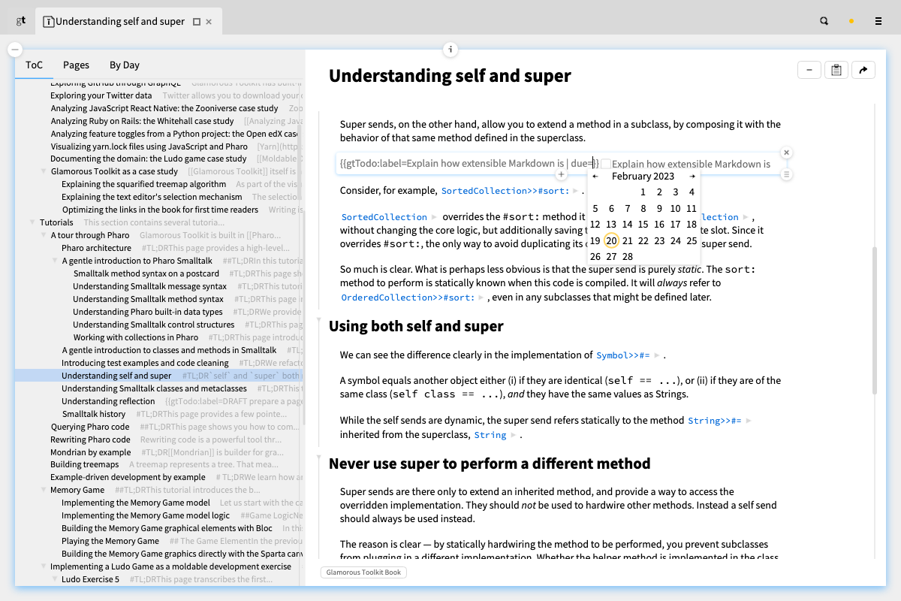This screenshot has height=601, width=901.
Task: Expand the String class inline triangle
Action: 513,435
